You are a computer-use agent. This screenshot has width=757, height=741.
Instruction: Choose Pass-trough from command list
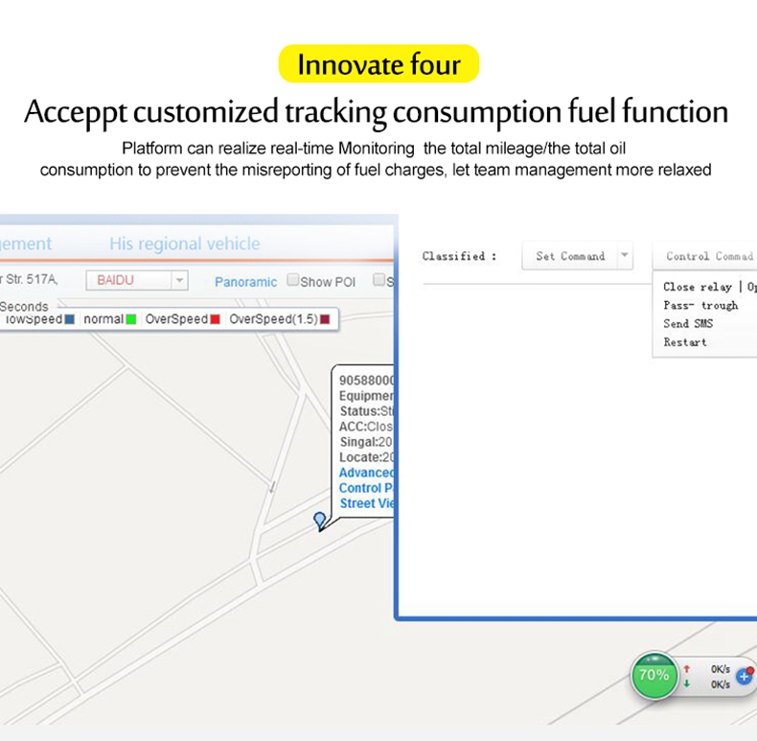(x=700, y=305)
